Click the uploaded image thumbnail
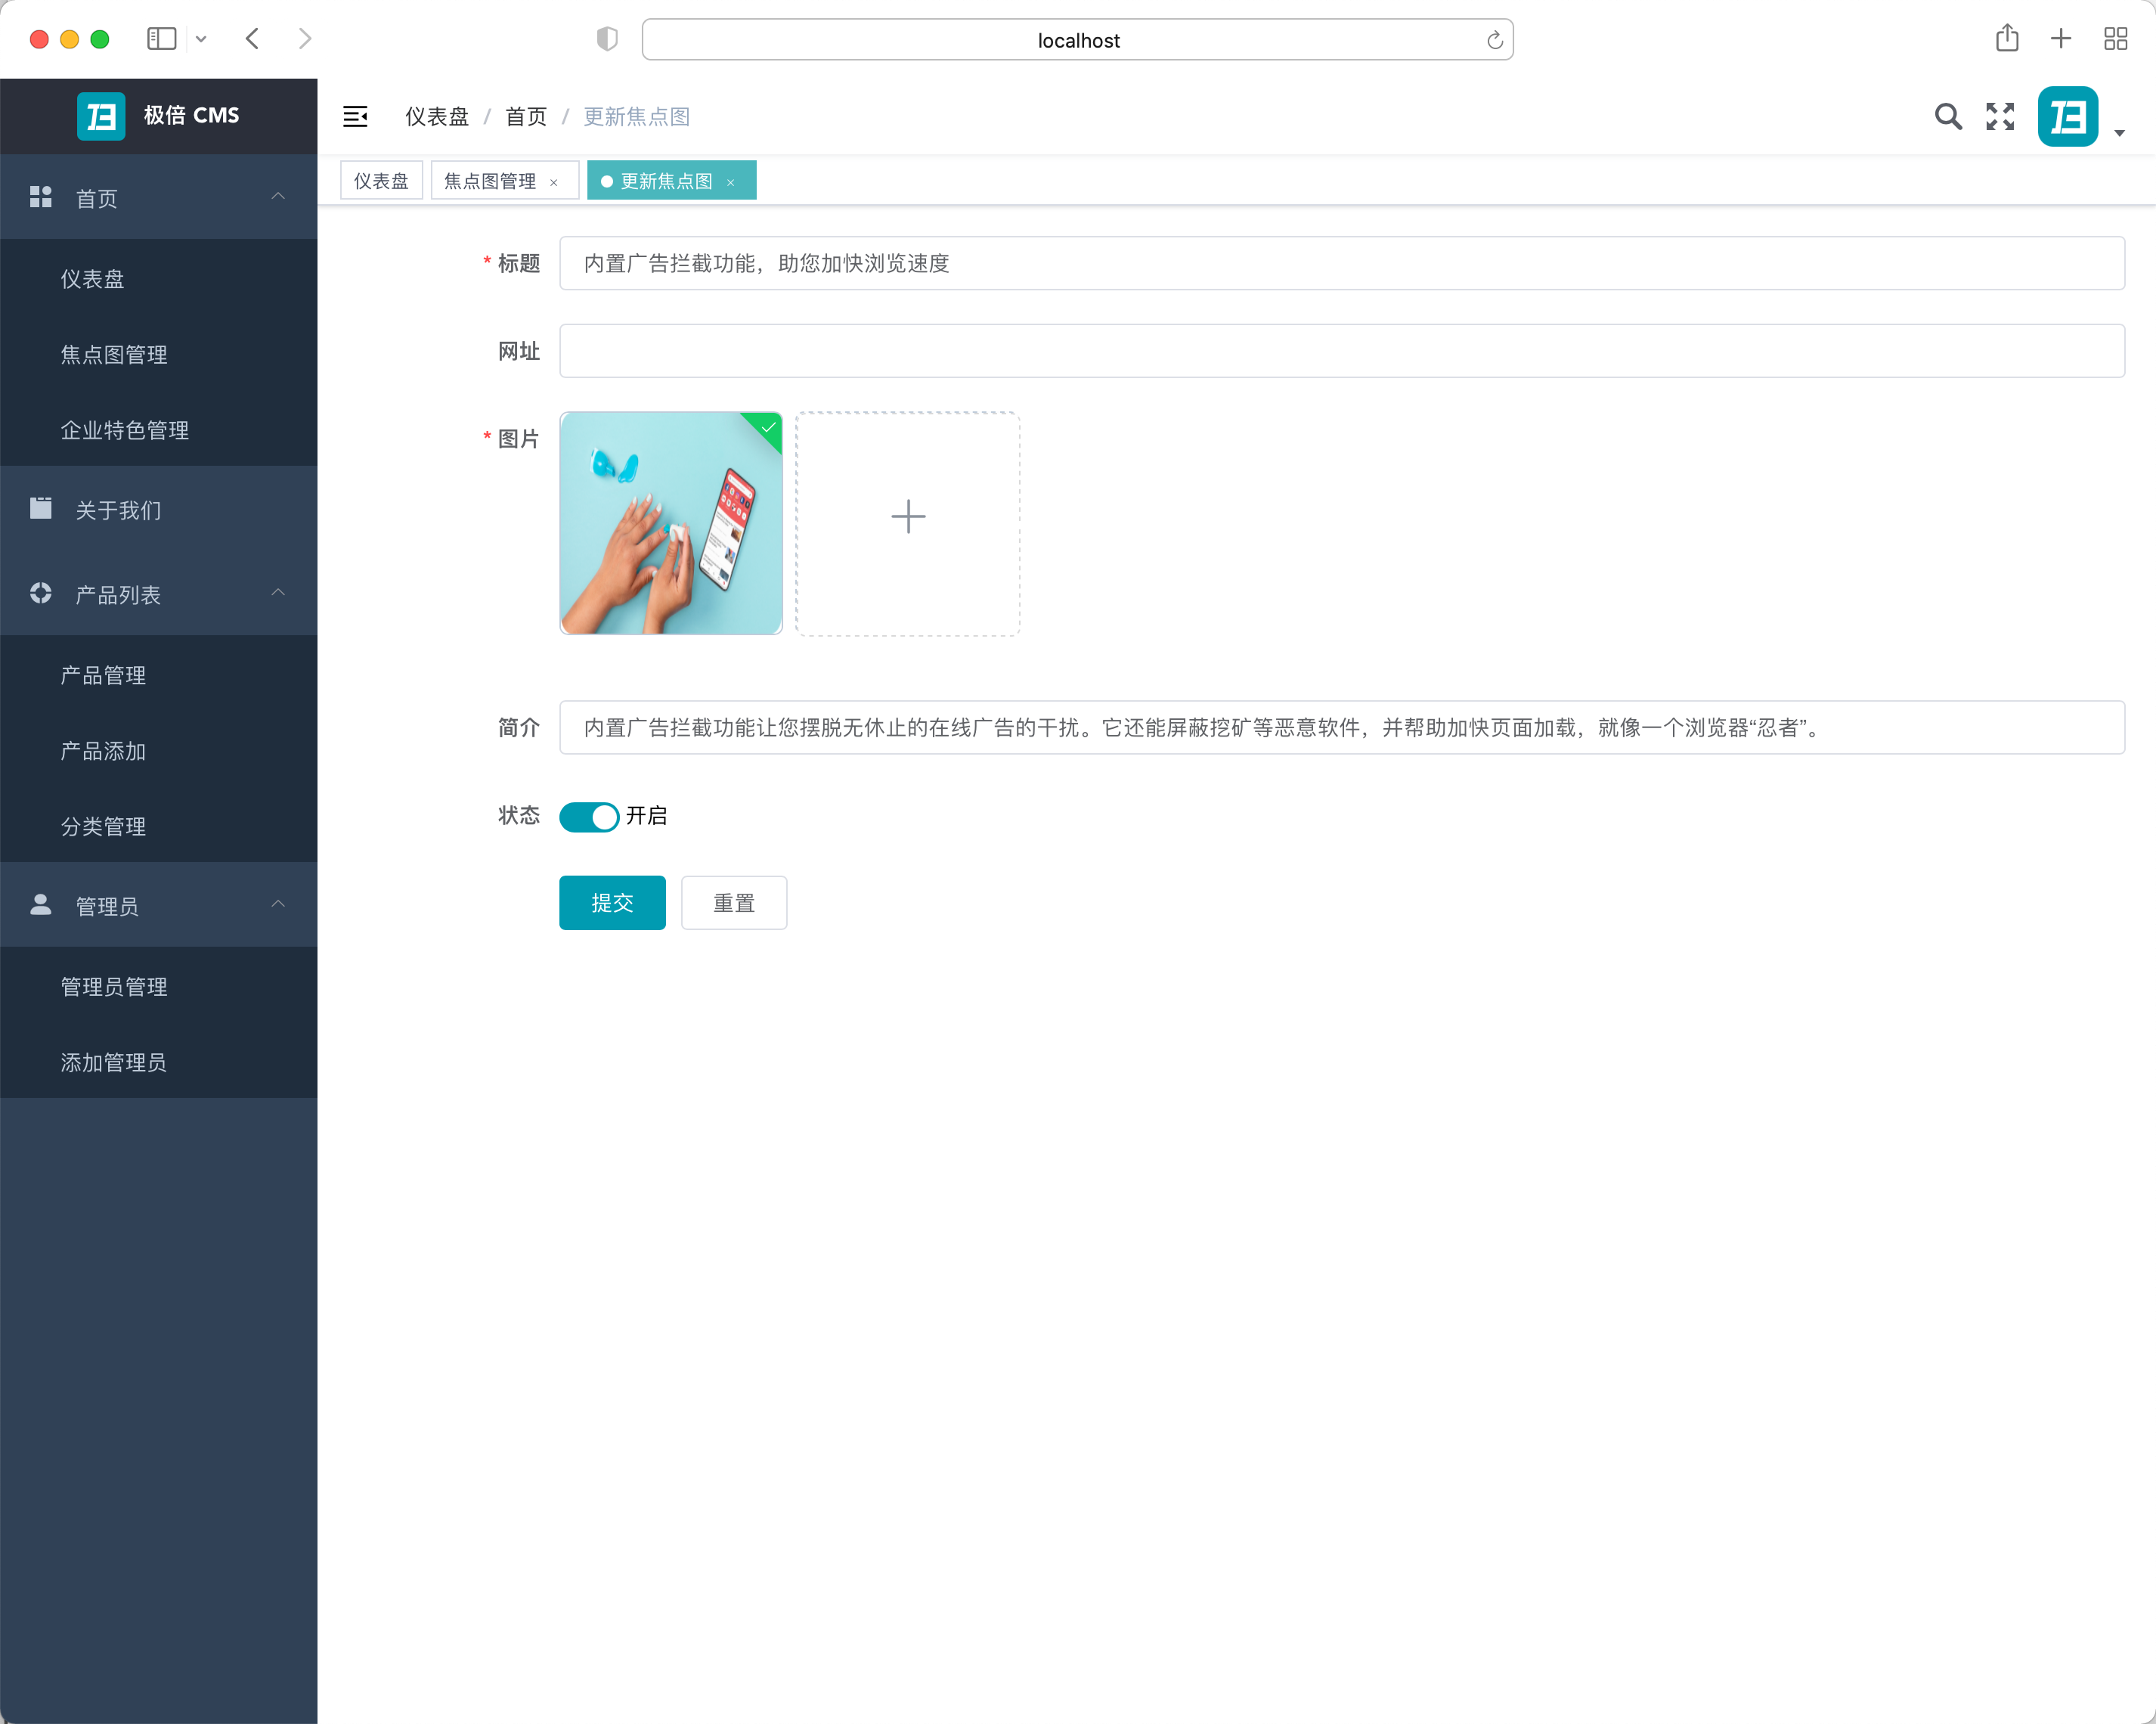Screen dimensions: 2156x1724 [670, 523]
